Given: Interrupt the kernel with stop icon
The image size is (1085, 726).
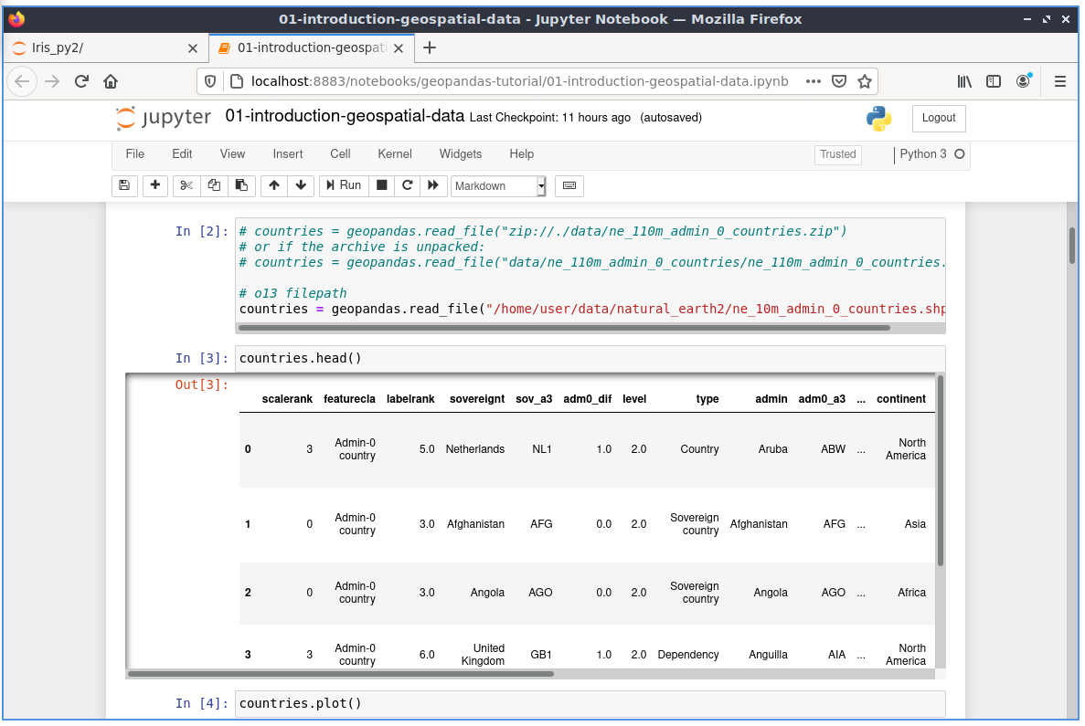Looking at the screenshot, I should click(382, 186).
